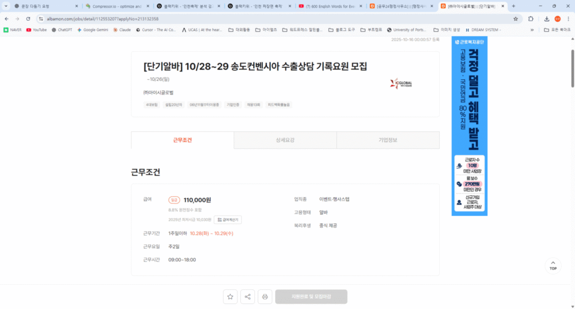Image resolution: width=575 pixels, height=309 pixels.
Task: Open the Chrome profile avatar
Action: 558,19
